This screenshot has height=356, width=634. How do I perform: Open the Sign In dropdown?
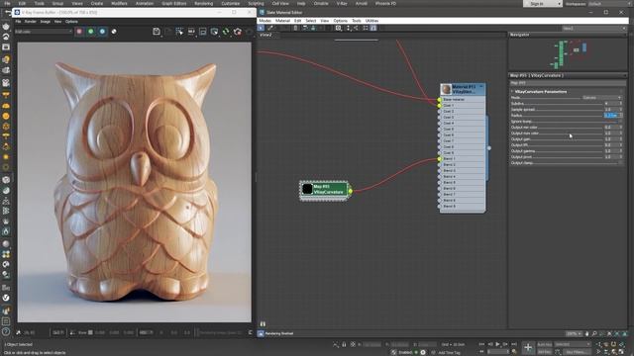542,4
